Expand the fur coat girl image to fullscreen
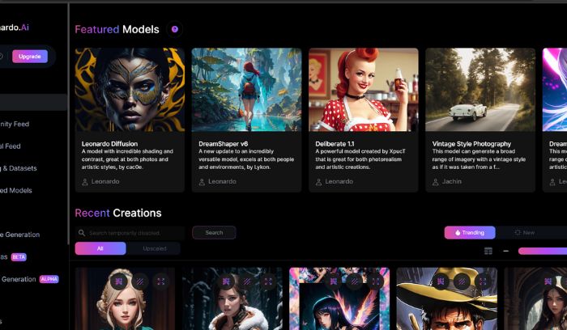The image size is (567, 330). pos(268,281)
